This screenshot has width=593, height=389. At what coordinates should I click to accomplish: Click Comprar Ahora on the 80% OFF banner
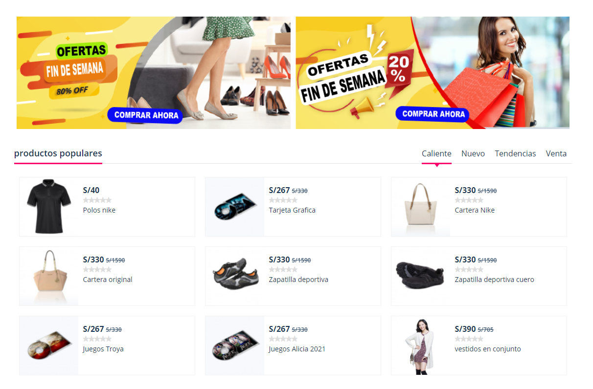click(145, 115)
